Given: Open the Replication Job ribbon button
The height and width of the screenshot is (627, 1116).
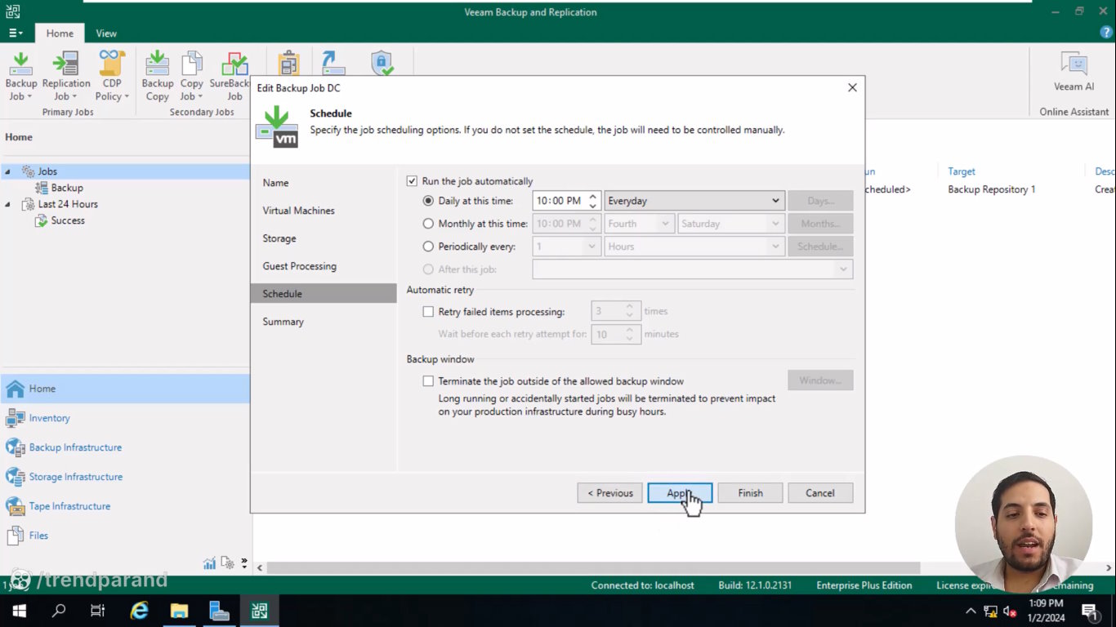Looking at the screenshot, I should [66, 76].
